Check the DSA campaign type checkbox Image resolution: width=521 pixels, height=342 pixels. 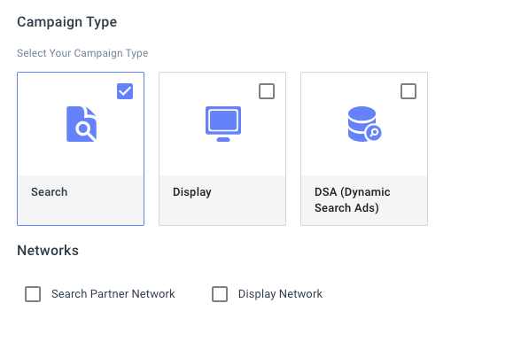(408, 91)
